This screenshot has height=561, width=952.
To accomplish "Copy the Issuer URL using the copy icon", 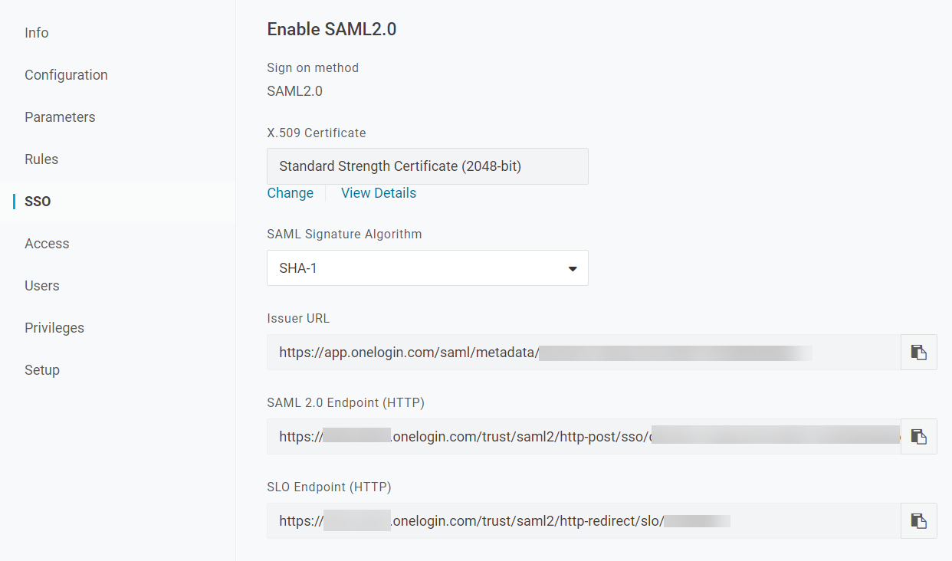I will tap(918, 352).
